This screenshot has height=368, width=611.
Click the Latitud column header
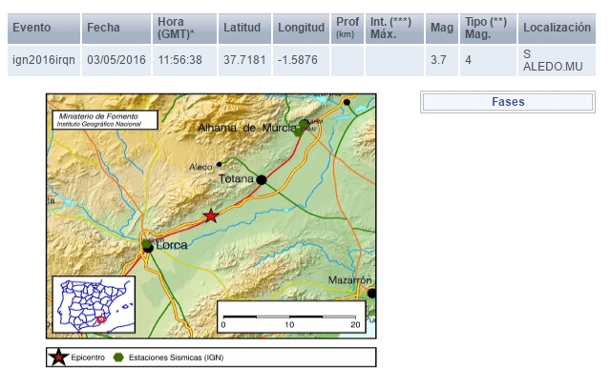pyautogui.click(x=244, y=28)
